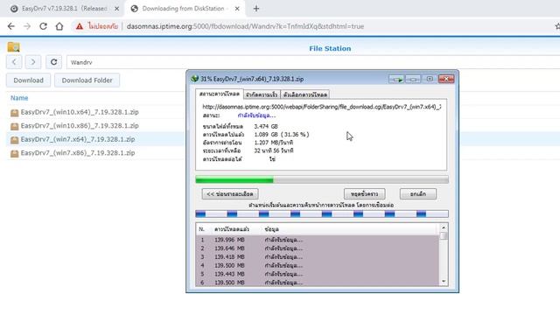Close the IDM download dialog with red X
Viewport: 560px width, 315px height.
(446, 79)
